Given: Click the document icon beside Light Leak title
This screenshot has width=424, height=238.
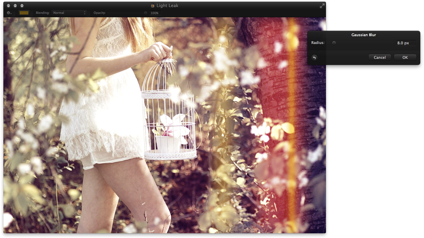Looking at the screenshot, I should [x=153, y=6].
